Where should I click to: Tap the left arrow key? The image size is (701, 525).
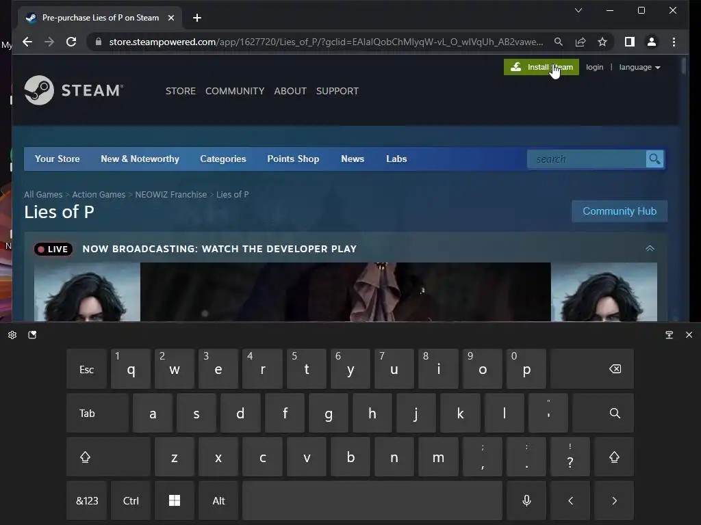tap(570, 500)
